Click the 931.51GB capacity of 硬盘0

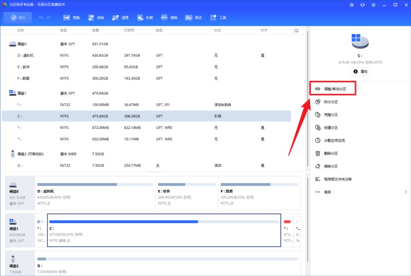click(x=100, y=44)
